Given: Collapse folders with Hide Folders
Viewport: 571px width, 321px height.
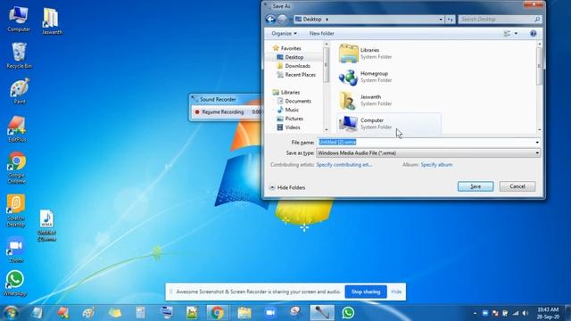Looking at the screenshot, I should coord(287,187).
